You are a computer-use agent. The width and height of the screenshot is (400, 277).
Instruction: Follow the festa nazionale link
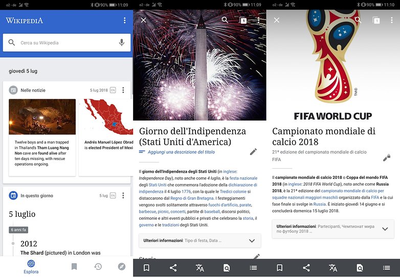(243, 178)
